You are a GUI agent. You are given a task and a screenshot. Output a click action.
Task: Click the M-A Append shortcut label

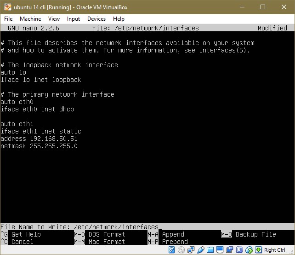click(x=166, y=234)
